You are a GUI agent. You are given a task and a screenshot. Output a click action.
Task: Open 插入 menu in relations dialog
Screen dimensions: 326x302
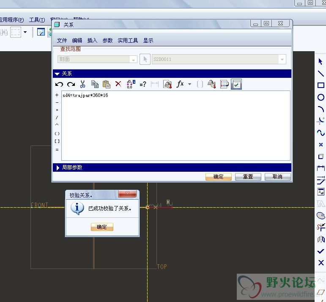click(92, 40)
